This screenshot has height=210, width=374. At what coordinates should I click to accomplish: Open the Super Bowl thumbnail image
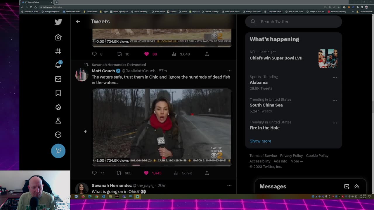click(328, 58)
